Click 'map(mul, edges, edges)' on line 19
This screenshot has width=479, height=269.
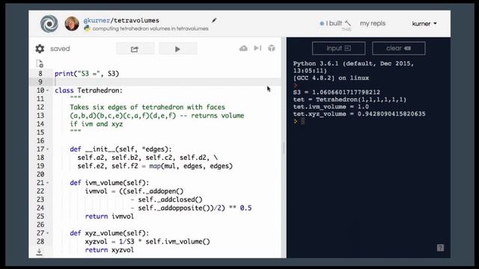[x=191, y=166]
